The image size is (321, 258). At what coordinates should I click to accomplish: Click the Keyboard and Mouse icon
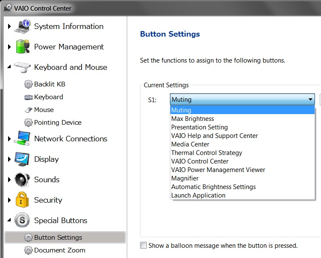click(x=22, y=67)
